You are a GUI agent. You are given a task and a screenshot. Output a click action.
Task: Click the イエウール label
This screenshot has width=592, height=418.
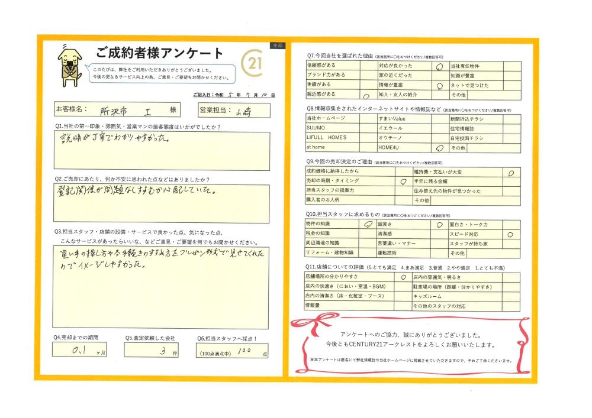390,128
